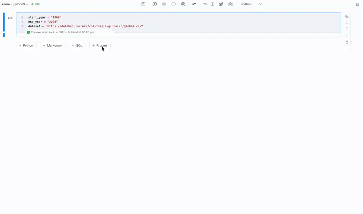This screenshot has width=363, height=214.
Task: Click the kernel Idle status indicator
Action: tap(36, 4)
